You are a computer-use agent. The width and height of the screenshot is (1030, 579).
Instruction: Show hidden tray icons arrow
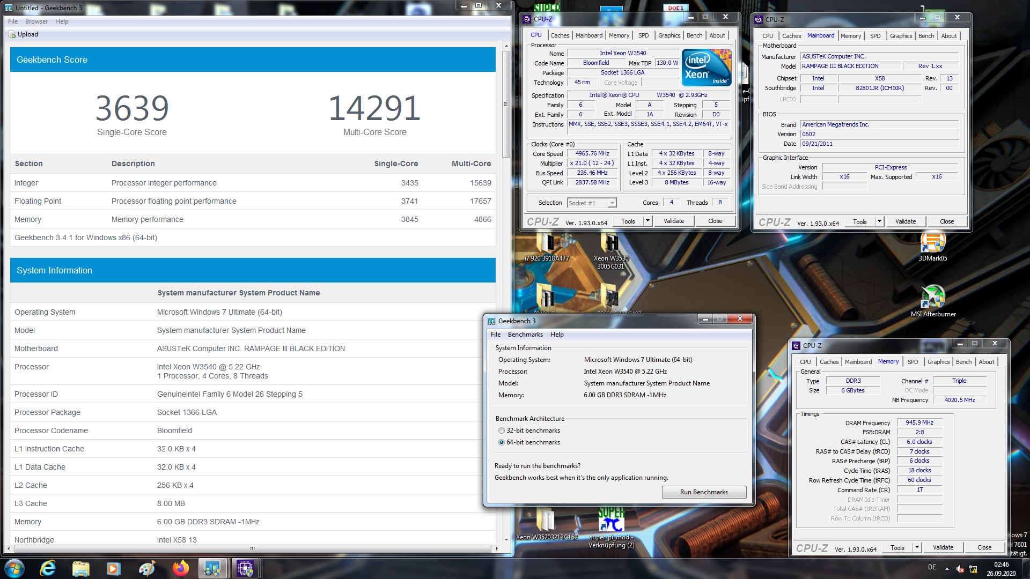tap(947, 569)
